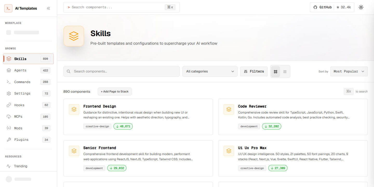Screen dimensions: 374x187
Task: Click the Plugins wrench icon in sidebar
Action: coord(9,140)
